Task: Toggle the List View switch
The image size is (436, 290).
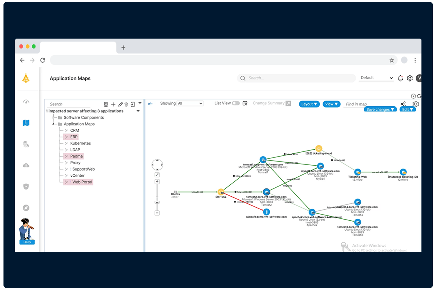Action: (x=236, y=103)
